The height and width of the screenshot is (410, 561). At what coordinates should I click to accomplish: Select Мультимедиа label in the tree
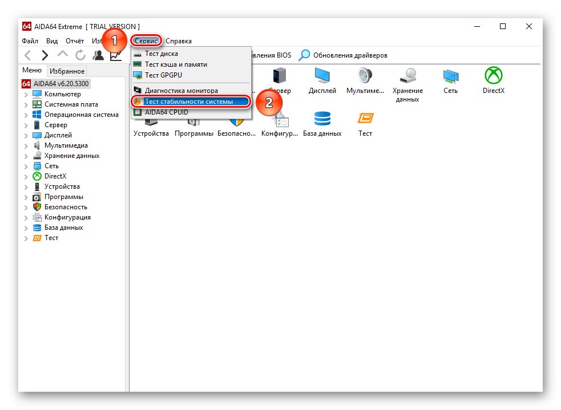(66, 145)
